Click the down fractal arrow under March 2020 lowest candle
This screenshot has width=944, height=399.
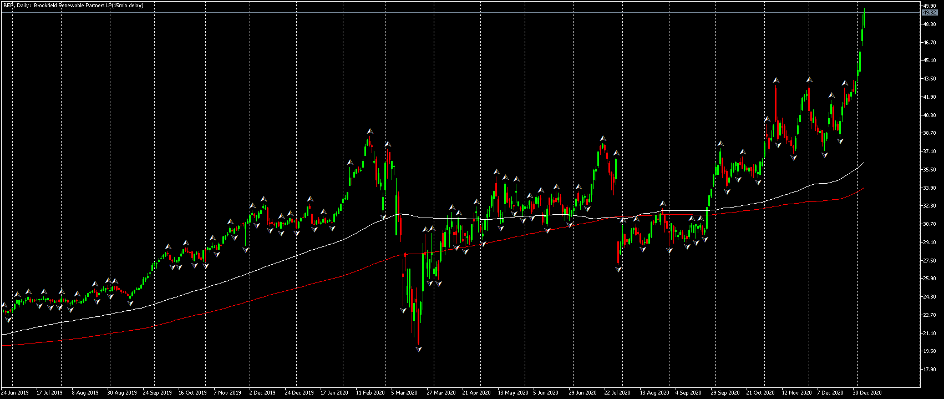(419, 349)
